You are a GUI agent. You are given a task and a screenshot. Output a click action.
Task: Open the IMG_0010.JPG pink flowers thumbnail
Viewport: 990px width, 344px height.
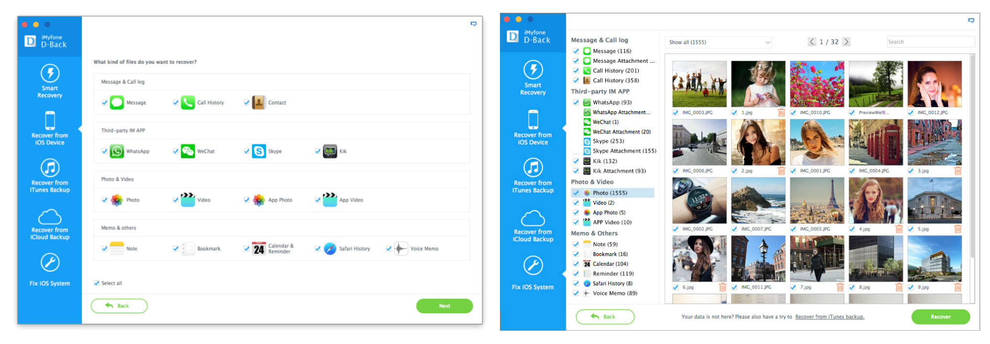(817, 84)
